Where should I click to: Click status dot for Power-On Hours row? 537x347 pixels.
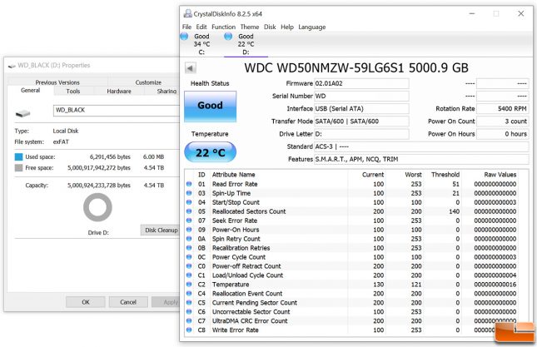(x=189, y=230)
